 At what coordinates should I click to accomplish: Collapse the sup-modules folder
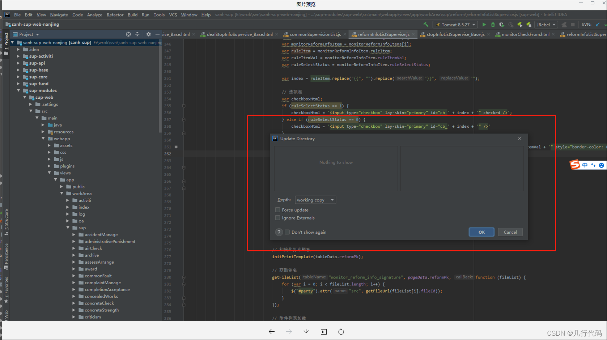[18, 90]
